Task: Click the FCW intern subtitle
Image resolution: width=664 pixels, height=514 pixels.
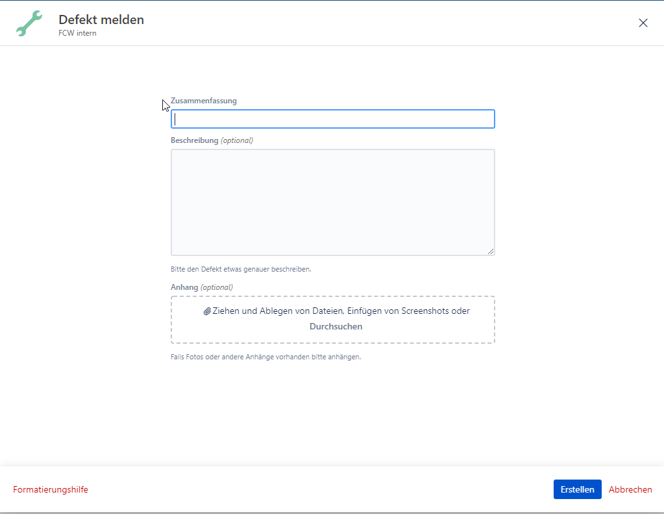Action: pyautogui.click(x=77, y=33)
